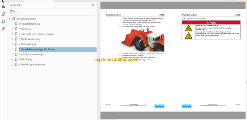Open the page thumbnails panel icon
This screenshot has width=247, height=120.
pyautogui.click(x=3, y=14)
